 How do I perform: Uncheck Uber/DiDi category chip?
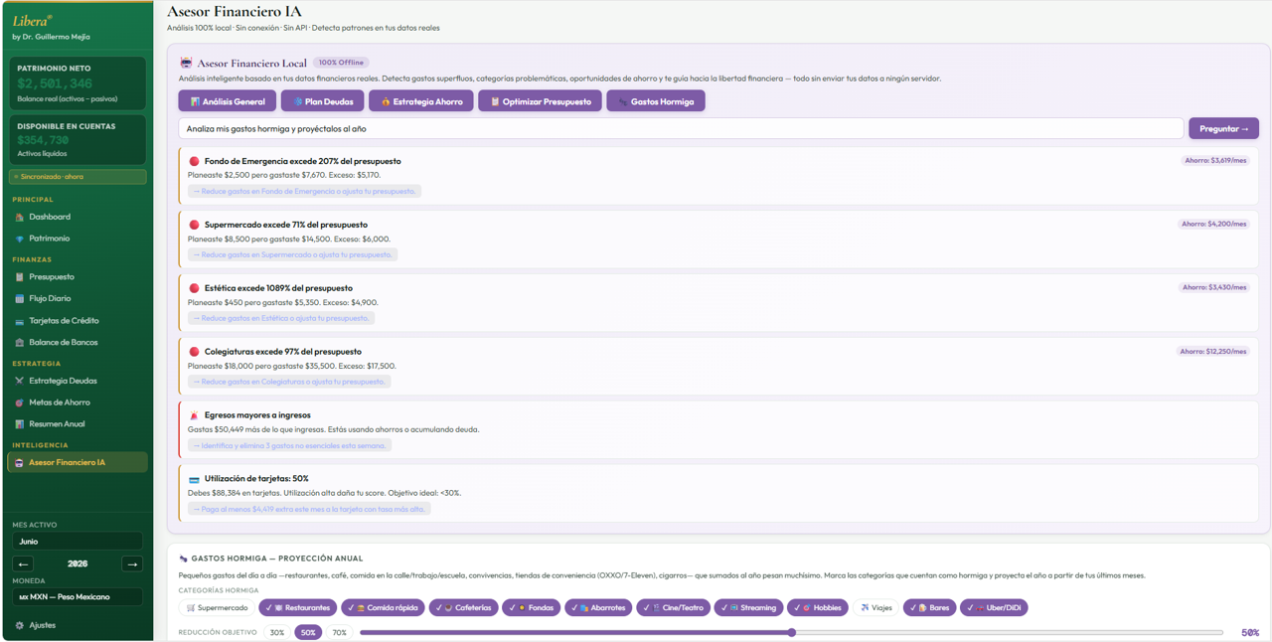coord(994,607)
